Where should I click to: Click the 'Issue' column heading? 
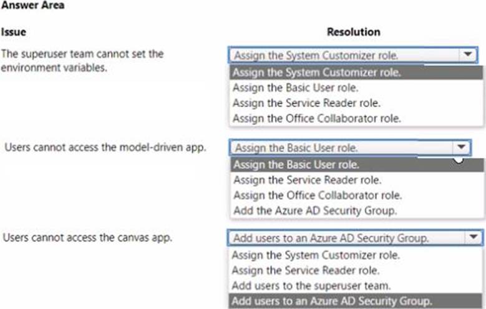point(14,32)
